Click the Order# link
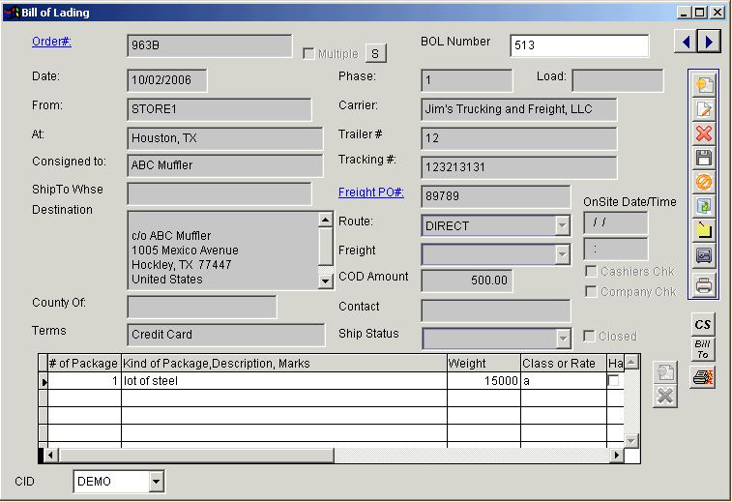 pyautogui.click(x=52, y=42)
